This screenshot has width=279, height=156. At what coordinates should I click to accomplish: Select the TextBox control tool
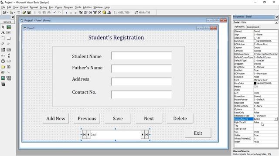point(9,33)
